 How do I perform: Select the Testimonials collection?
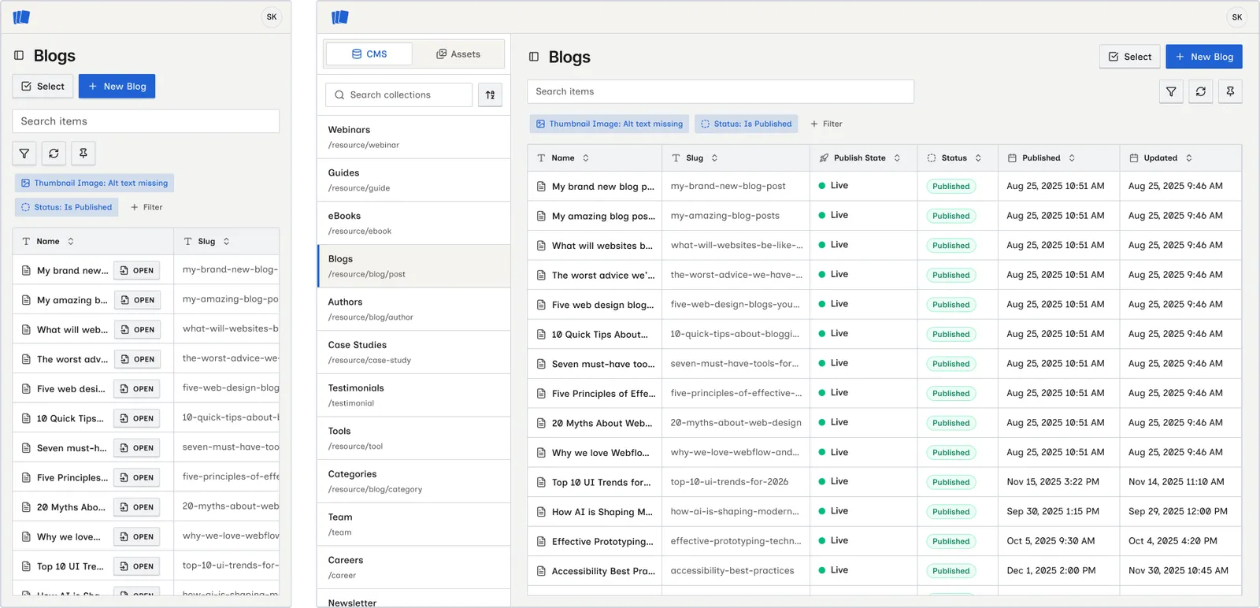pos(413,395)
